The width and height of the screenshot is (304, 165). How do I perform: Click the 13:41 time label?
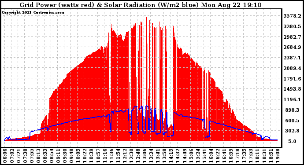(157, 156)
